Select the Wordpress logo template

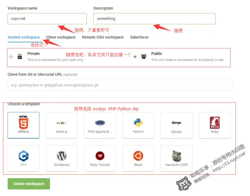[62, 156]
